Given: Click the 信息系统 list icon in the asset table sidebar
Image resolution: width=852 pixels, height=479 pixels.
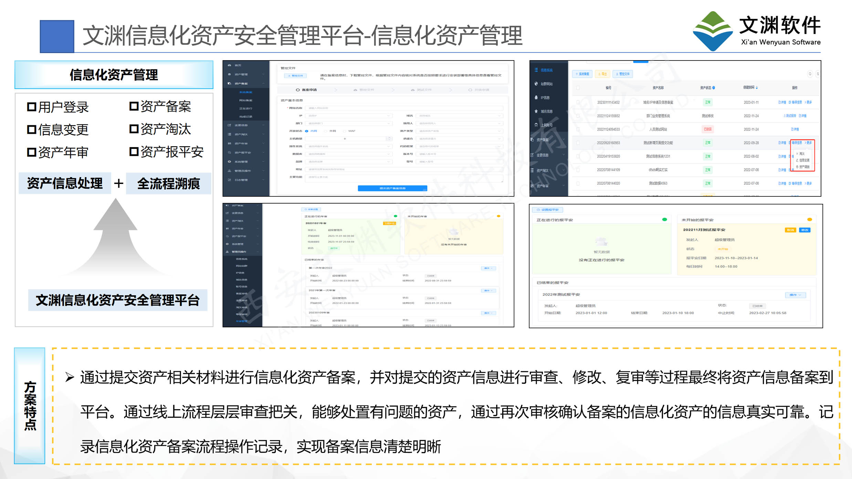Looking at the screenshot, I should tap(536, 70).
